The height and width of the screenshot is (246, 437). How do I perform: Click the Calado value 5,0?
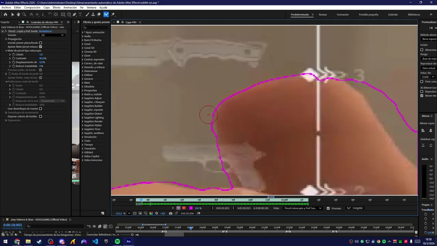[41, 54]
